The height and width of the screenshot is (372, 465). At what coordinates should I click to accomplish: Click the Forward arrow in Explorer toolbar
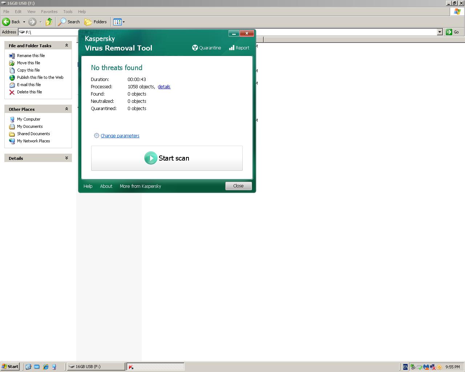coord(32,22)
